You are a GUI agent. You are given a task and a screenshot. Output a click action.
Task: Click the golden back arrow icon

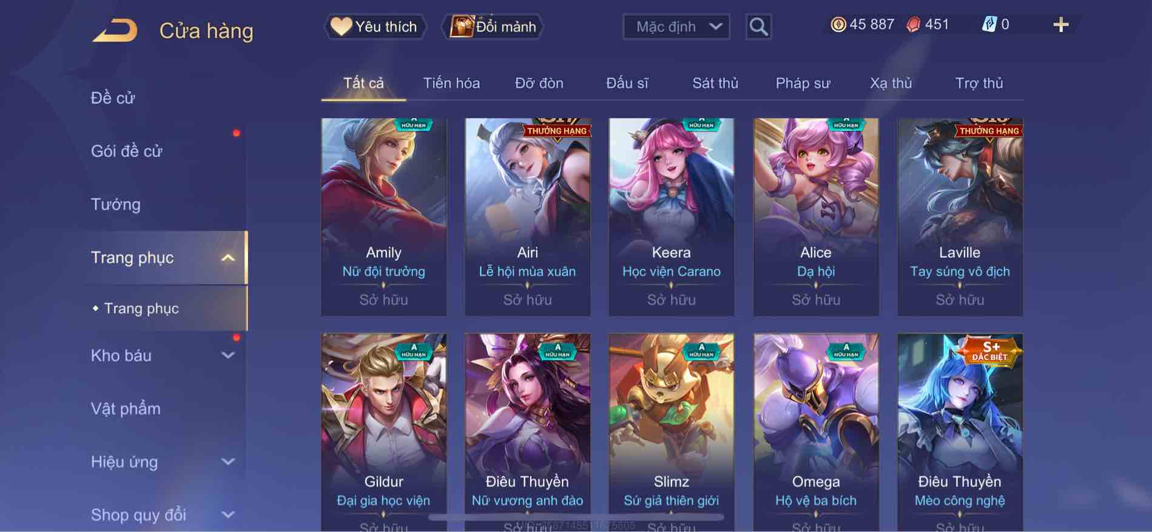115,30
